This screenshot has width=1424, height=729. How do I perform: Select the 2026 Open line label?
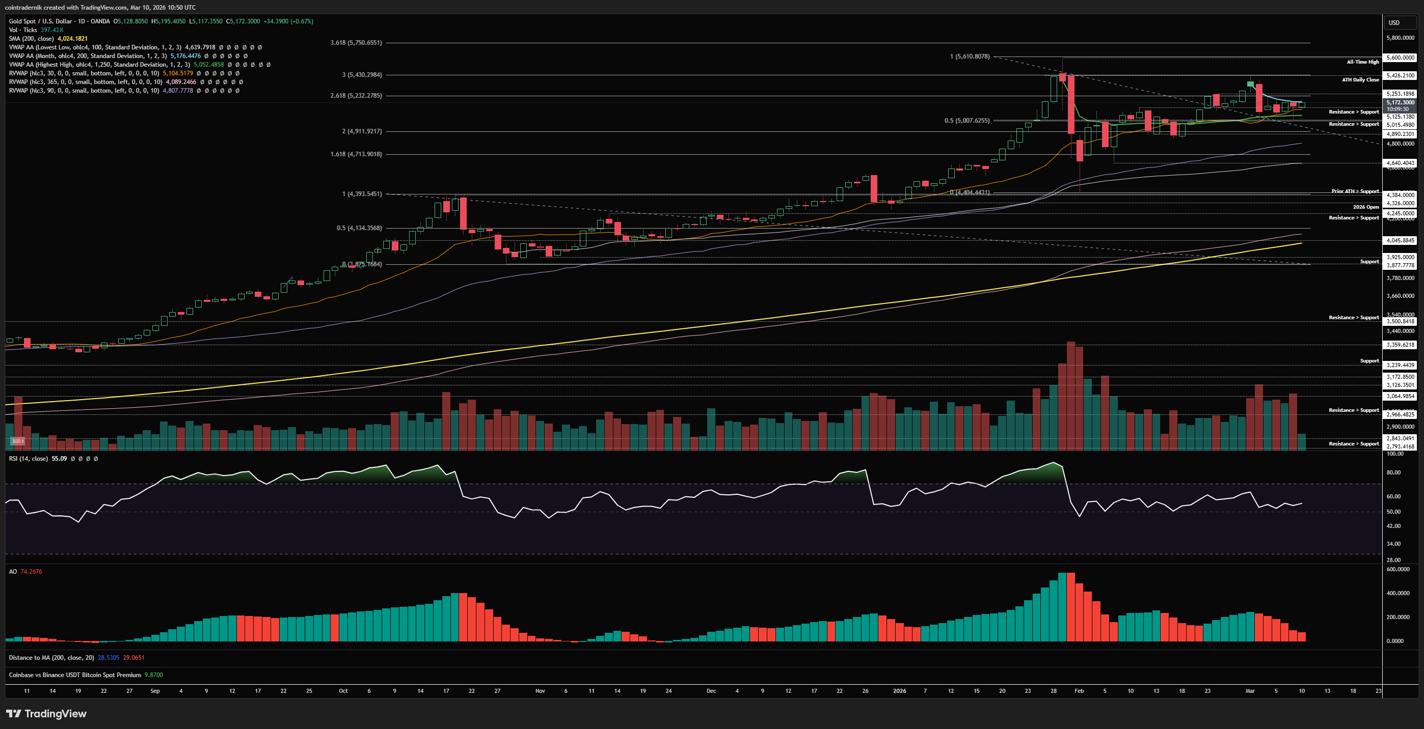tap(1365, 207)
